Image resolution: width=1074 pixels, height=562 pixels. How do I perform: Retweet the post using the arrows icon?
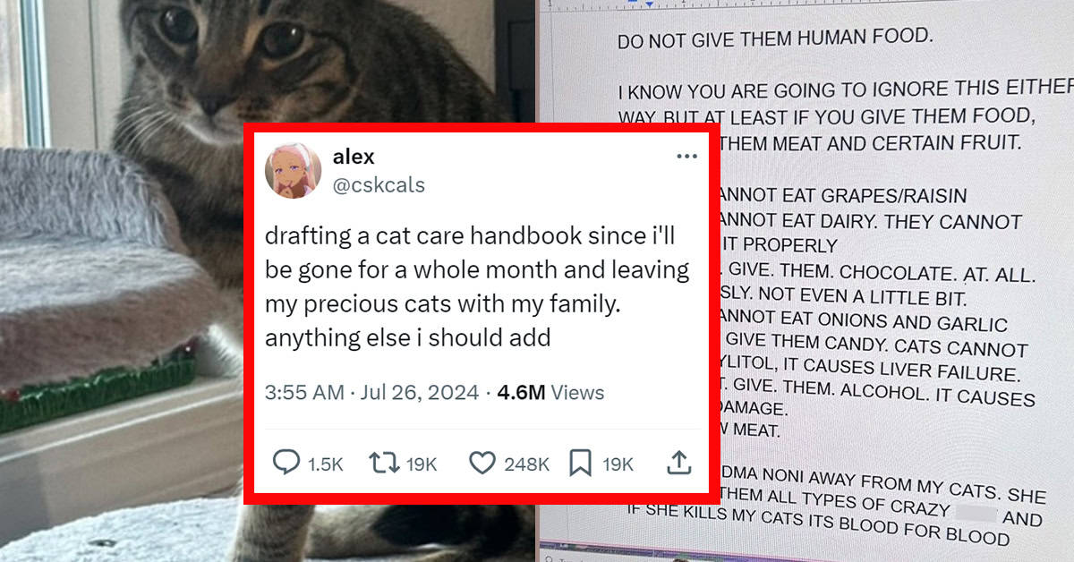[x=382, y=463]
